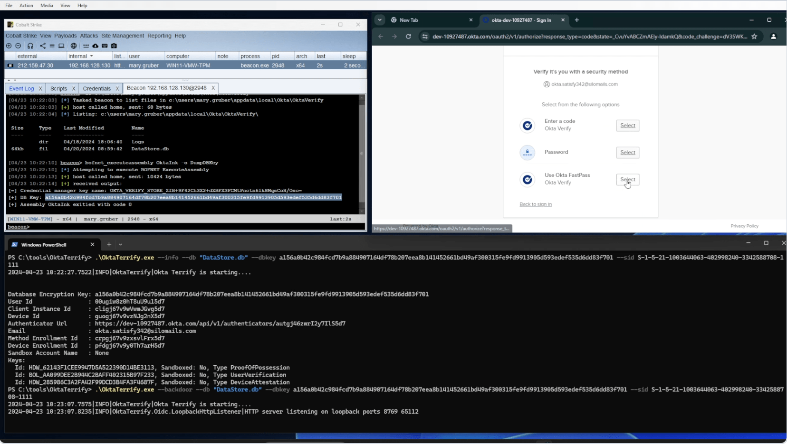Open the Help menu in Cobalt Strike

(x=180, y=36)
